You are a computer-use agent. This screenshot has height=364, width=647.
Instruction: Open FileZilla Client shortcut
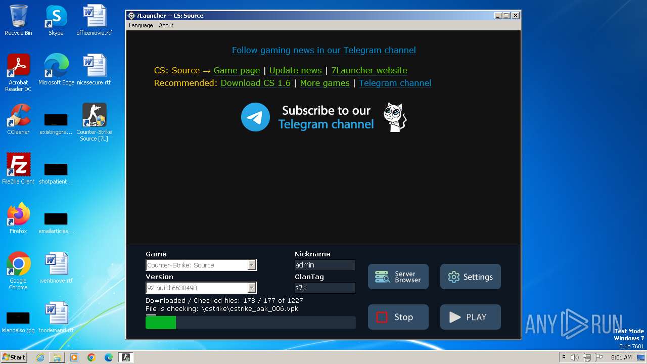click(18, 168)
